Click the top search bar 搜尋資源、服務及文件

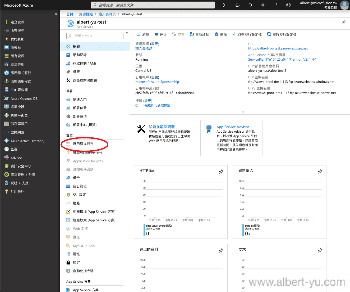pos(153,5)
